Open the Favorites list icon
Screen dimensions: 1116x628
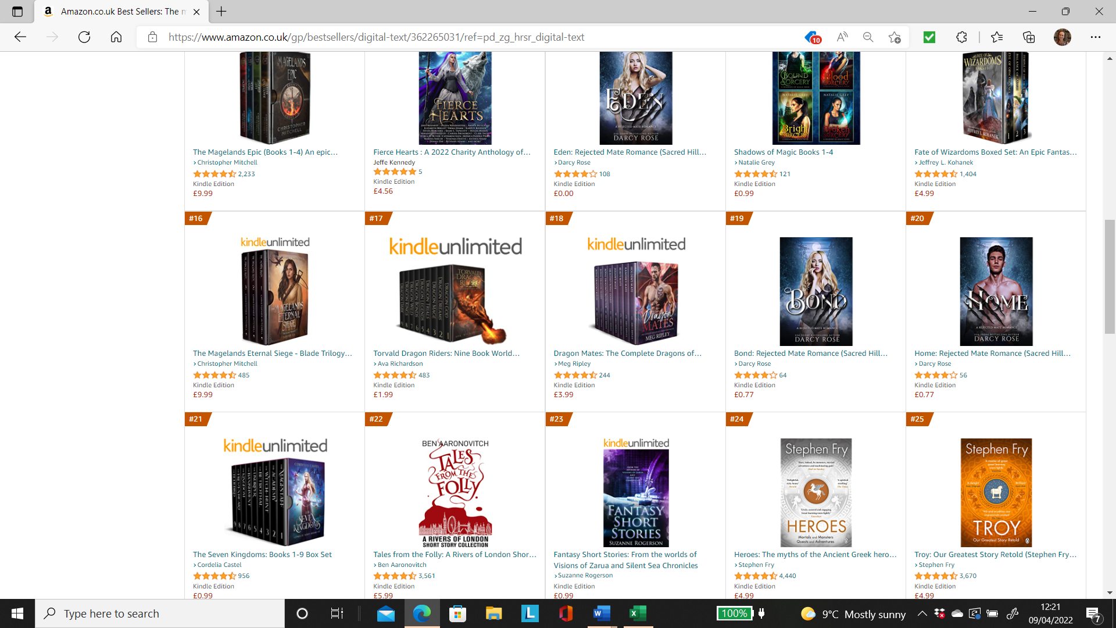(997, 37)
